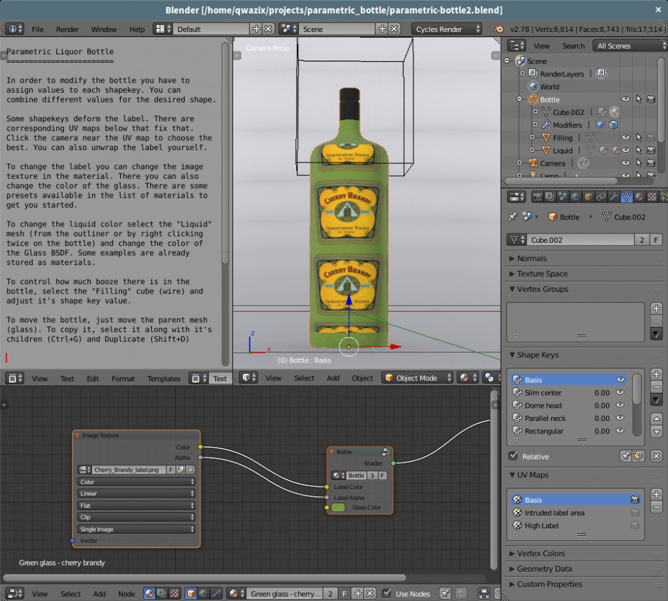
Task: Click the Add menu in 3D view header
Action: [x=333, y=377]
